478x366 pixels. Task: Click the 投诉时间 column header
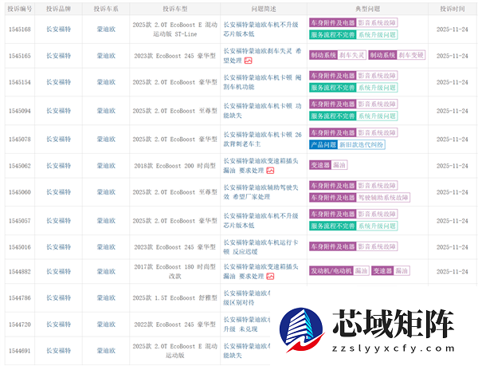[x=453, y=9]
